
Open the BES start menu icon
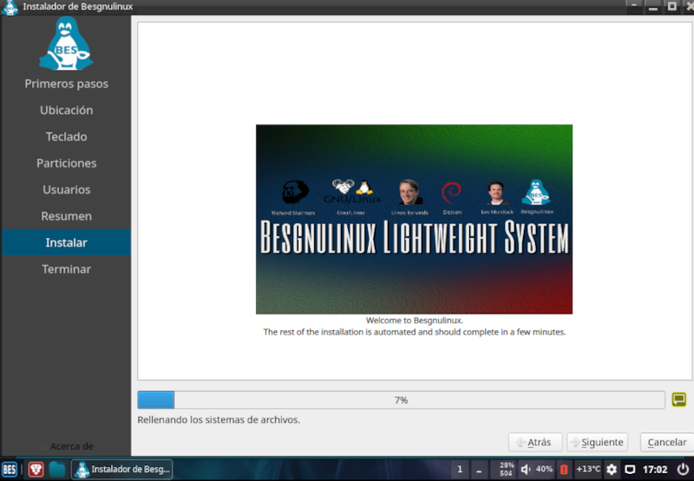[x=10, y=470]
